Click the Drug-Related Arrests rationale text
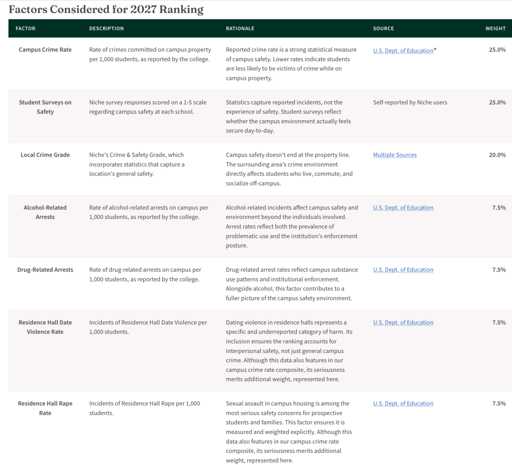Viewport: 512px width, 465px height. pyautogui.click(x=292, y=284)
